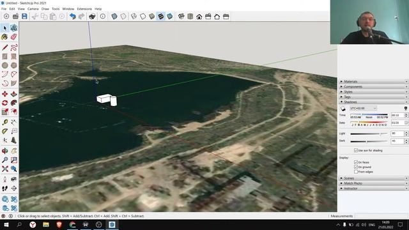Open the File menu
The height and width of the screenshot is (230, 409).
pyautogui.click(x=4, y=9)
